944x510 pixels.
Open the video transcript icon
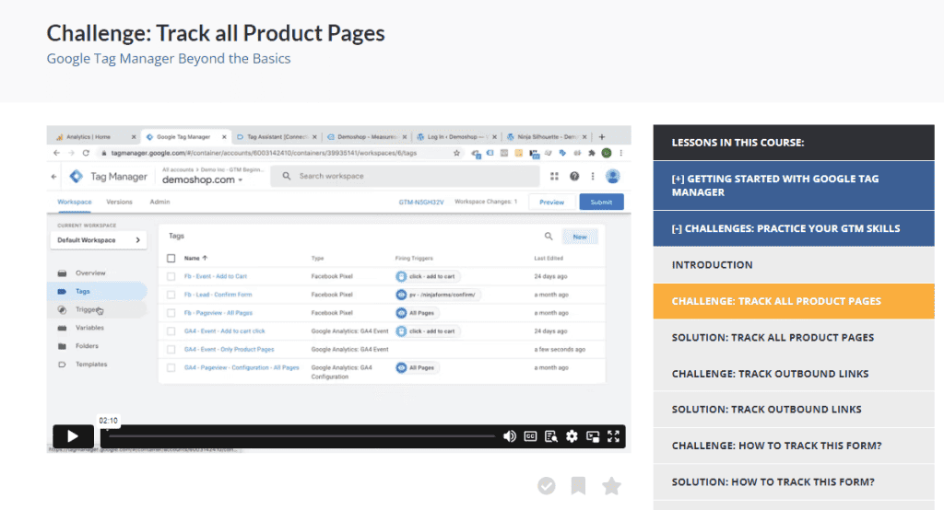pos(551,436)
